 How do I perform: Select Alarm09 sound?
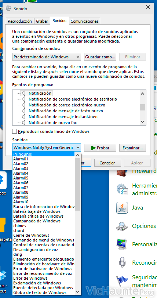click(44, 197)
